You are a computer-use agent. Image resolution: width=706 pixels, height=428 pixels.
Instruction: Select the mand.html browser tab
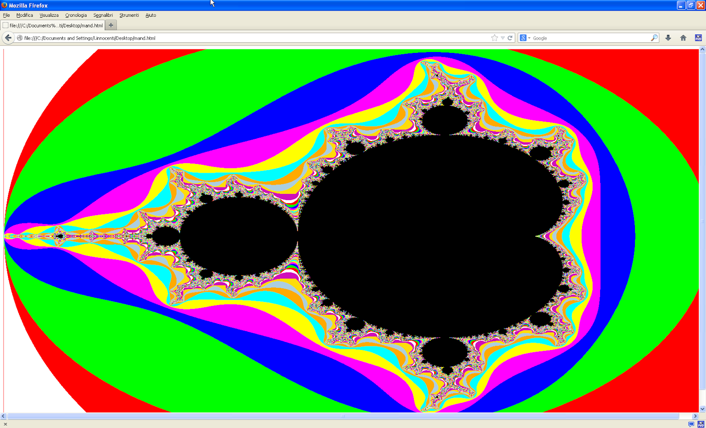(x=53, y=25)
